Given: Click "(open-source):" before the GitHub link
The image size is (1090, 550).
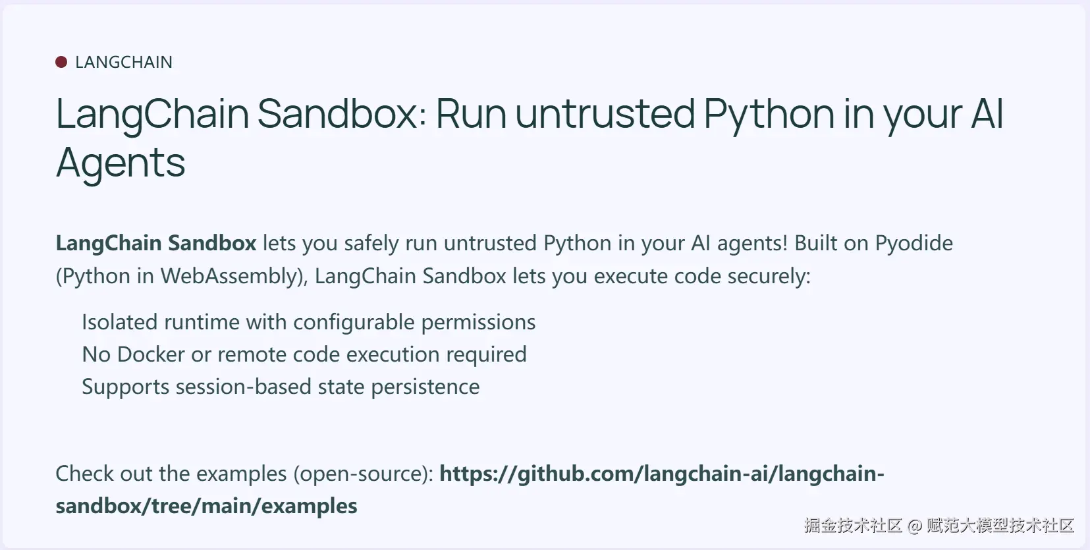Looking at the screenshot, I should click(x=363, y=474).
